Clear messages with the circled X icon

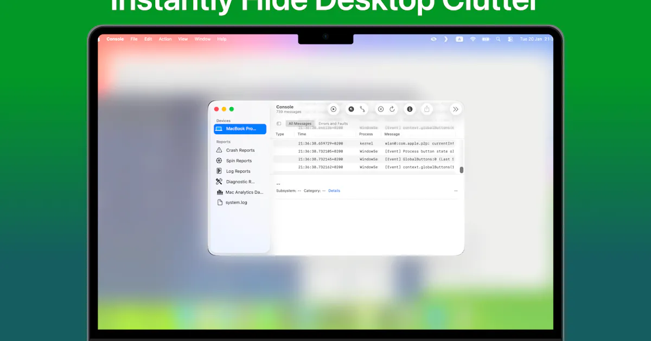[x=381, y=109]
